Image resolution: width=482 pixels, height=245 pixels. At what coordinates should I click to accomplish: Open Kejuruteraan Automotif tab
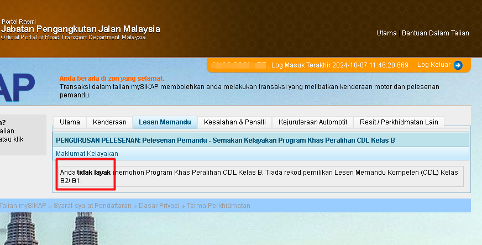click(313, 122)
